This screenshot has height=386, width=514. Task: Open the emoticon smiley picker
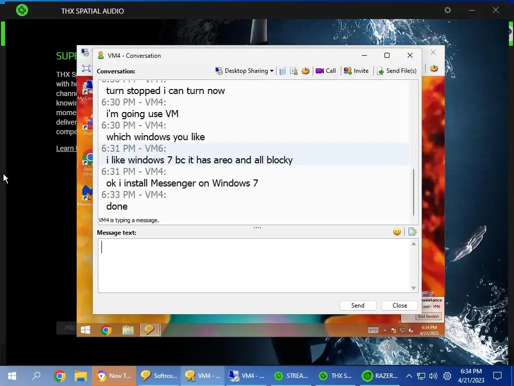[x=397, y=232]
